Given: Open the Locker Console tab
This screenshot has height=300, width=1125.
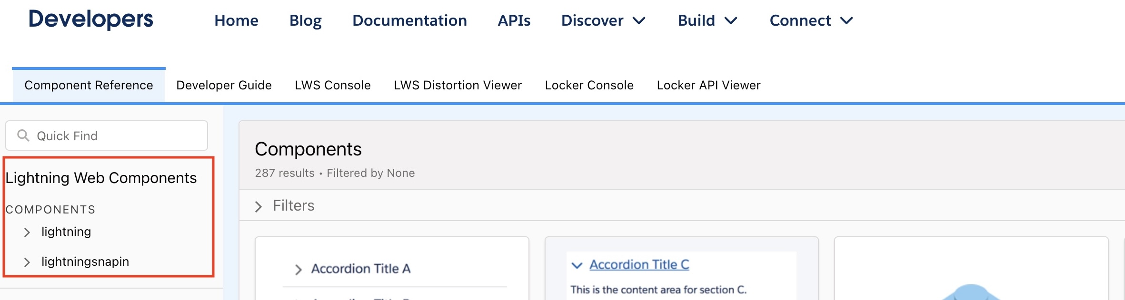Looking at the screenshot, I should [589, 85].
